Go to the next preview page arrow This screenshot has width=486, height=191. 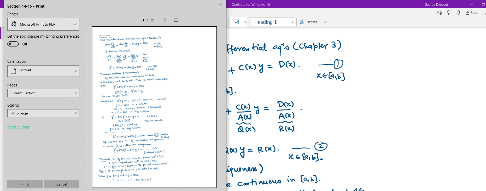click(x=164, y=20)
